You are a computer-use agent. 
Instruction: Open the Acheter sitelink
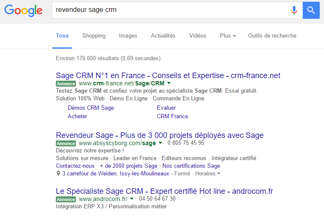pos(78,116)
